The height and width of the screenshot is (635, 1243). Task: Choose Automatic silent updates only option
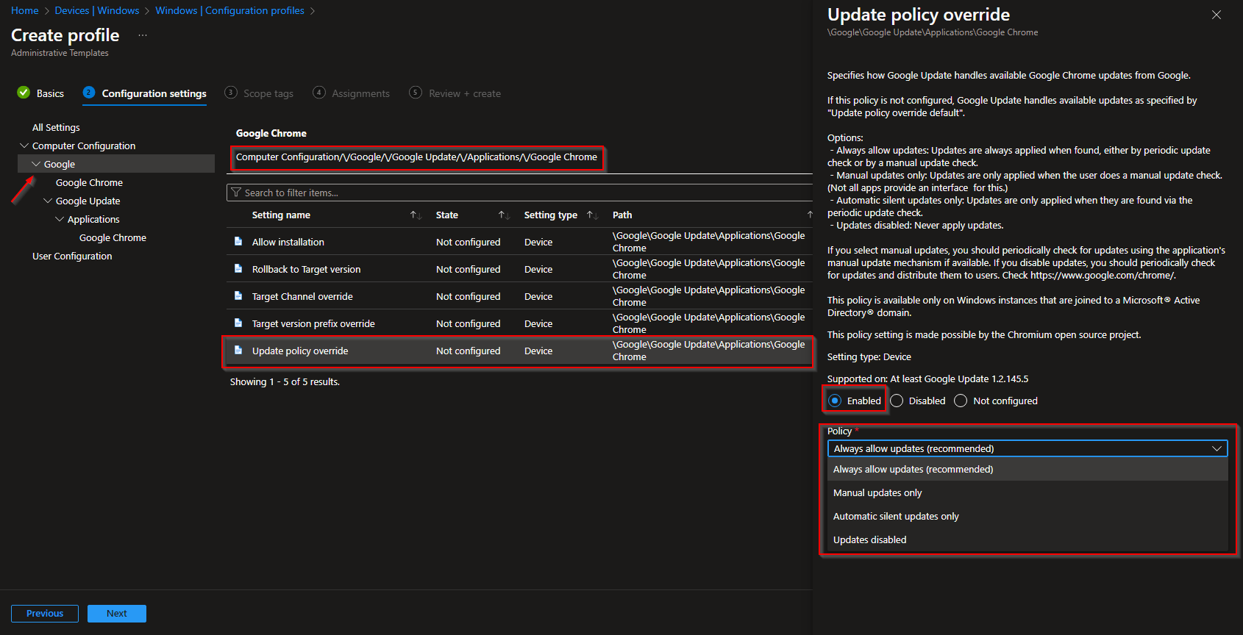click(1027, 516)
